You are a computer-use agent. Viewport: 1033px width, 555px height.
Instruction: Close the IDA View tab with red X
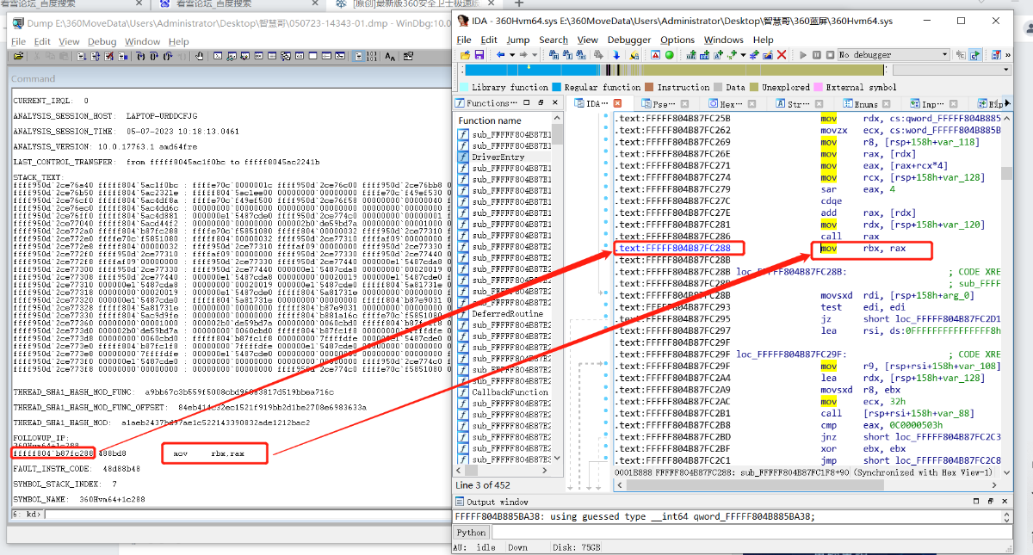pos(618,103)
